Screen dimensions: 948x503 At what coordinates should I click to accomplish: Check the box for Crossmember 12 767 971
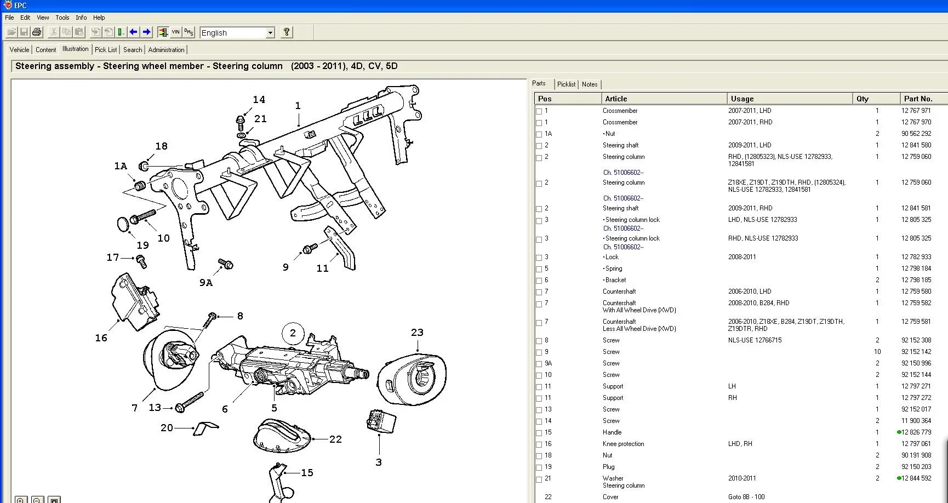click(539, 111)
